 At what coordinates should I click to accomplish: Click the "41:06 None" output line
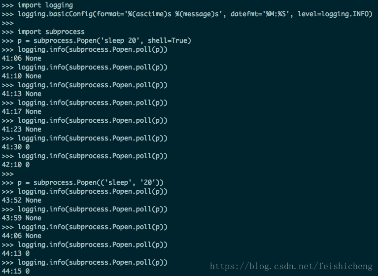[22, 59]
